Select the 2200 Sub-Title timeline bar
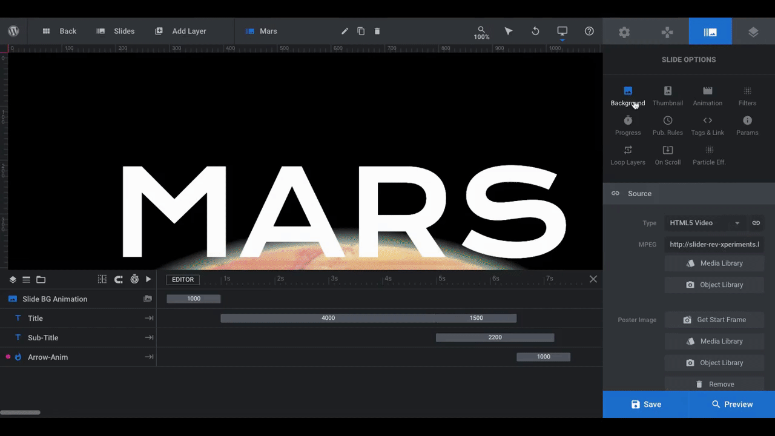Screen dimensions: 775x436 pyautogui.click(x=495, y=337)
